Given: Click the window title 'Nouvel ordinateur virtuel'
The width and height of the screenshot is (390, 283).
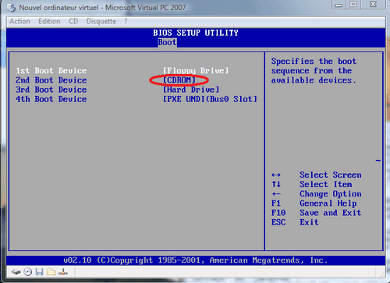Looking at the screenshot, I should [x=58, y=8].
